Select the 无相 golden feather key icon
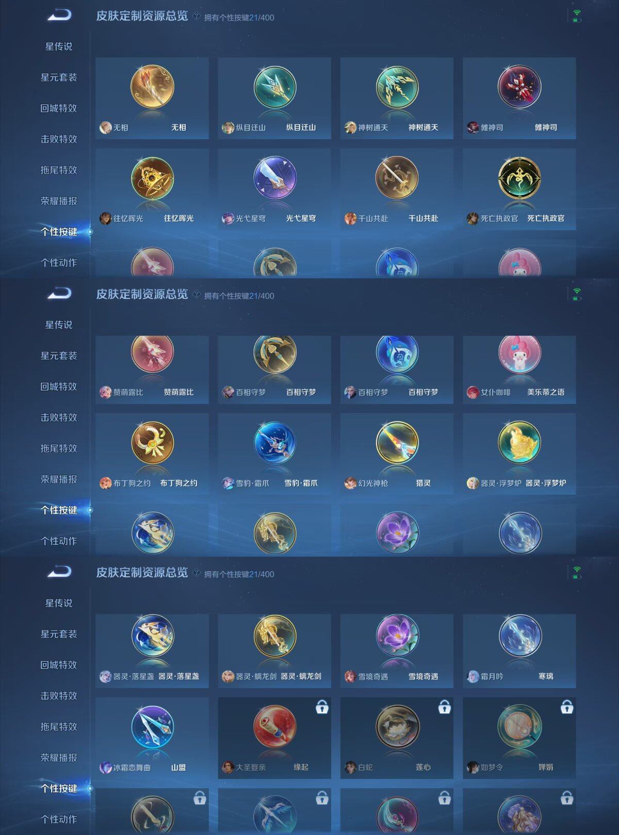The image size is (619, 835). coord(152,87)
